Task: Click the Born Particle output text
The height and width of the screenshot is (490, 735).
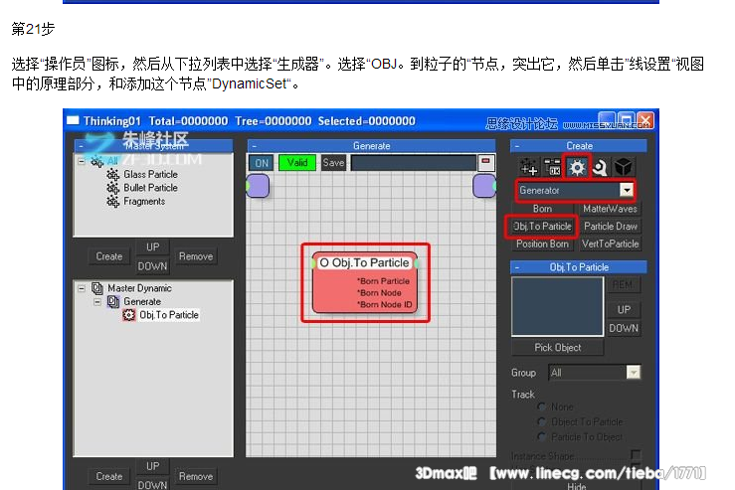Action: tap(384, 281)
